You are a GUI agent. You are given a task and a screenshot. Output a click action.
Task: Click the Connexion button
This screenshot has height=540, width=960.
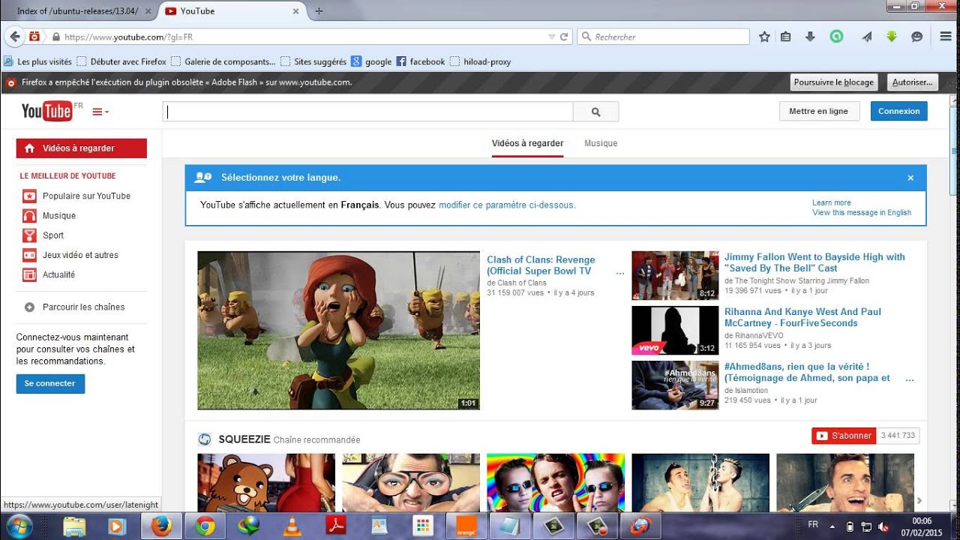point(898,111)
